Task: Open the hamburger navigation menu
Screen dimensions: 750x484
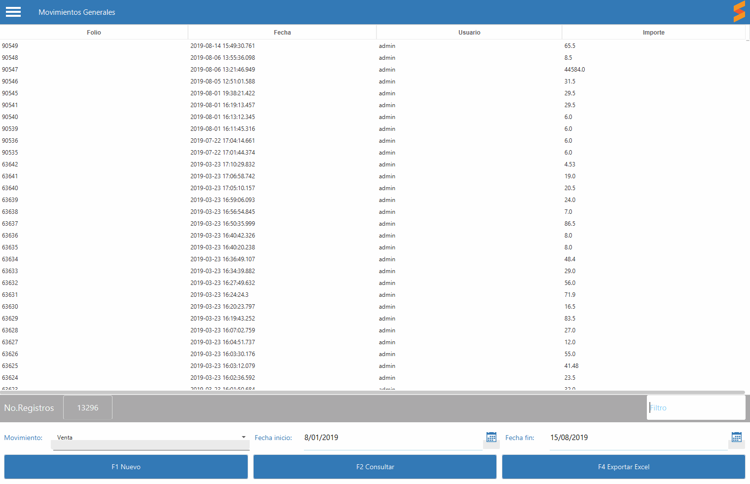Action: click(13, 12)
